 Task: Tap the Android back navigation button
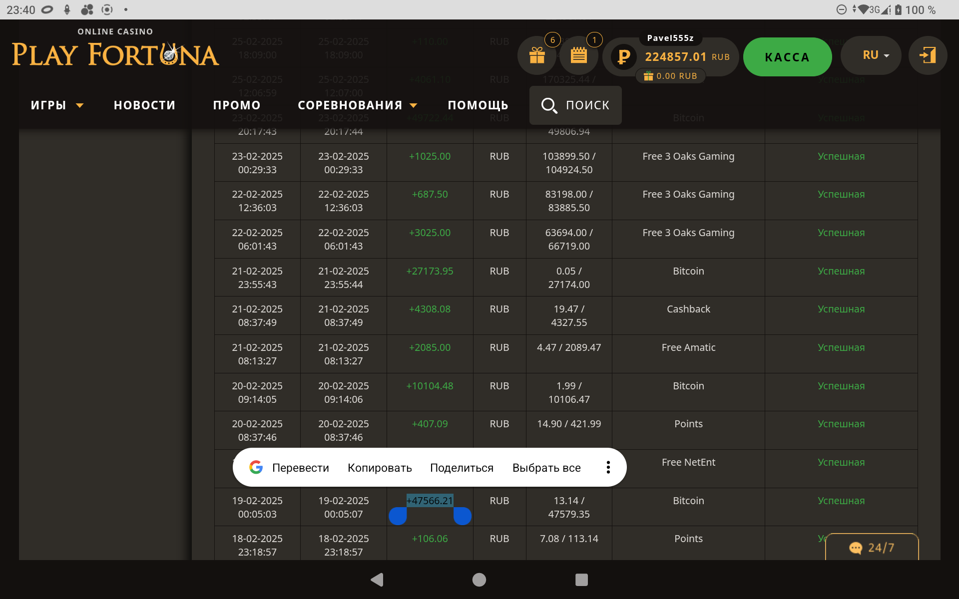(377, 580)
